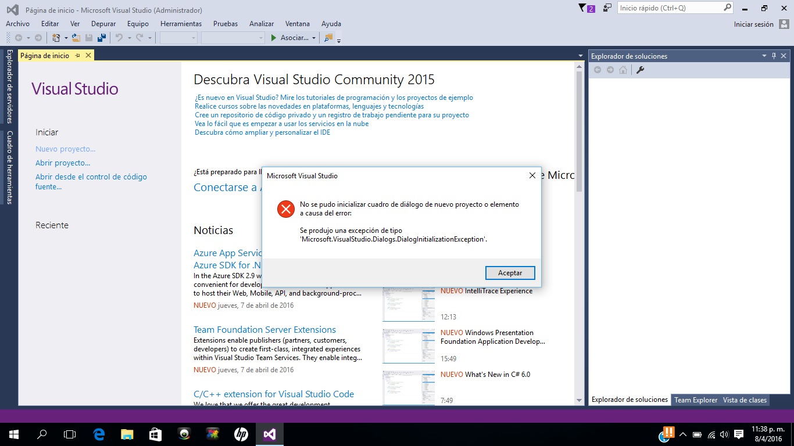Click the green Asociar start arrow
794x446 pixels.
[x=274, y=38]
